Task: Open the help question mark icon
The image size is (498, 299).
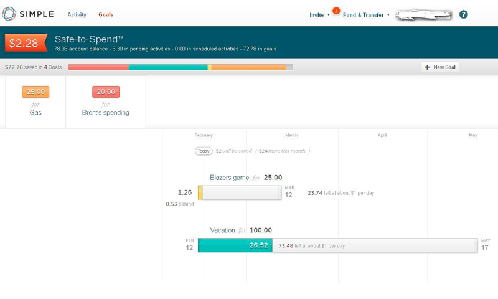Action: [463, 14]
